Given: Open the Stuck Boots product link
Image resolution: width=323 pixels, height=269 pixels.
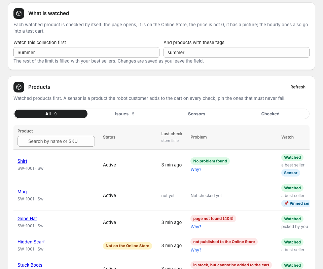Looking at the screenshot, I should [x=30, y=265].
